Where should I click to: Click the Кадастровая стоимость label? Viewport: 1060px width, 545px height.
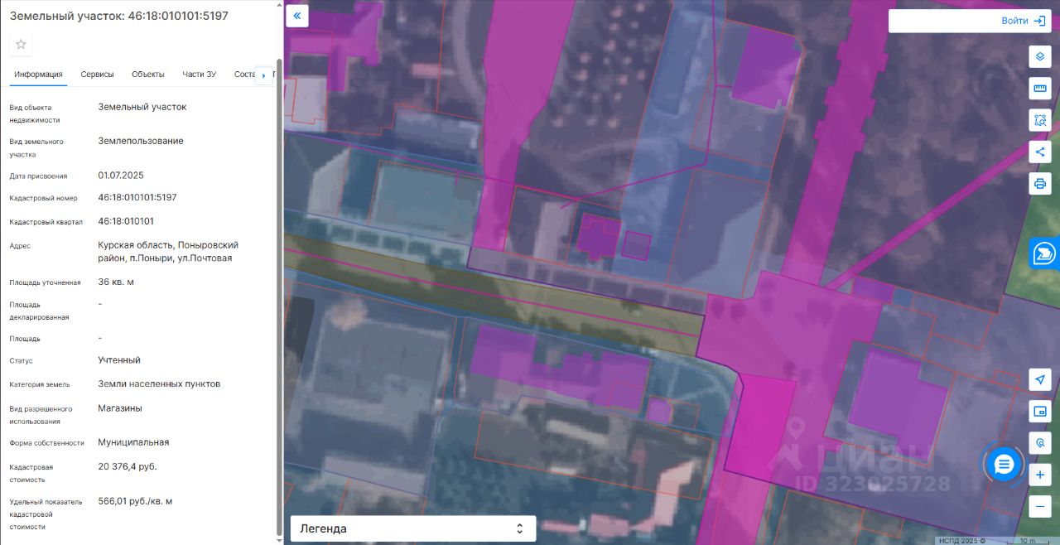tap(32, 473)
